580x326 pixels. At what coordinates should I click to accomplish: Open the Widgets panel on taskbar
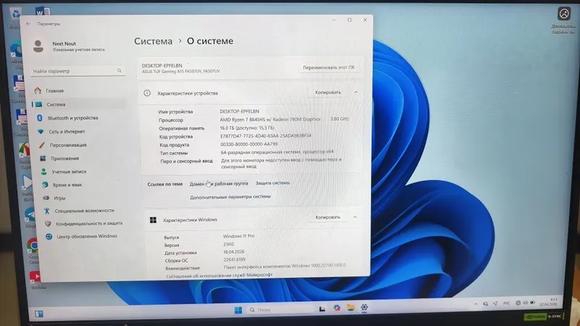[x=39, y=314]
